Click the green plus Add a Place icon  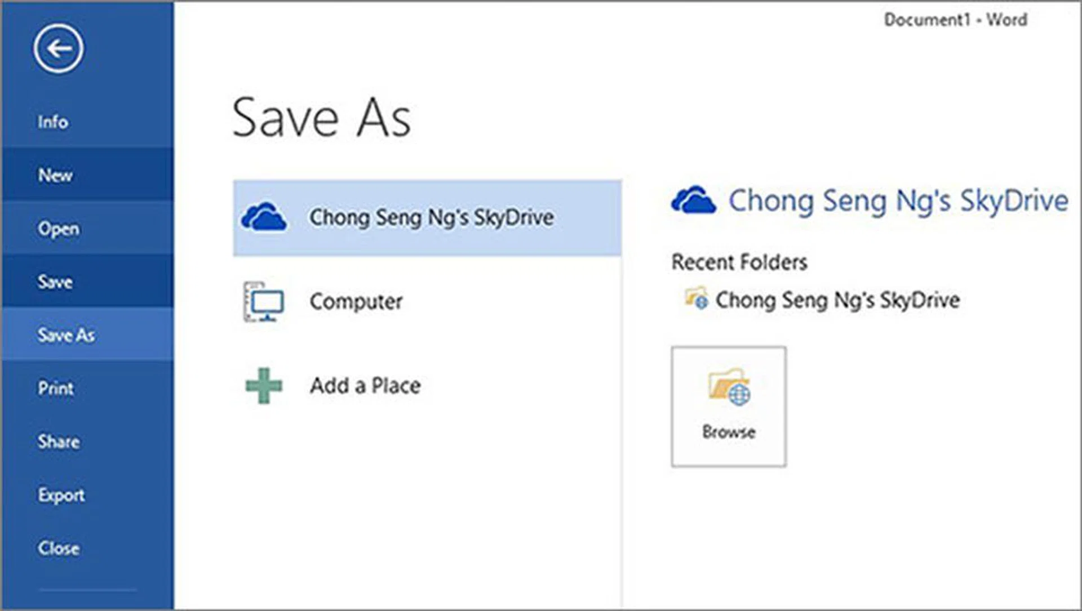[264, 386]
